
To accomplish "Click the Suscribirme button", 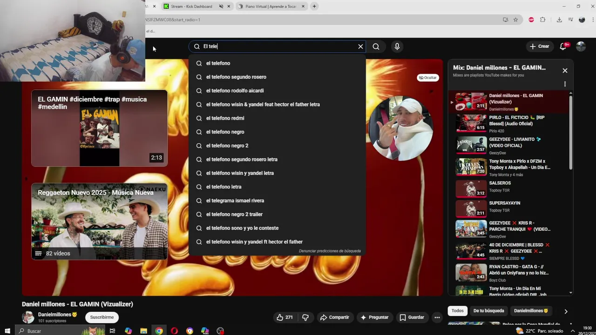I will click(x=102, y=317).
